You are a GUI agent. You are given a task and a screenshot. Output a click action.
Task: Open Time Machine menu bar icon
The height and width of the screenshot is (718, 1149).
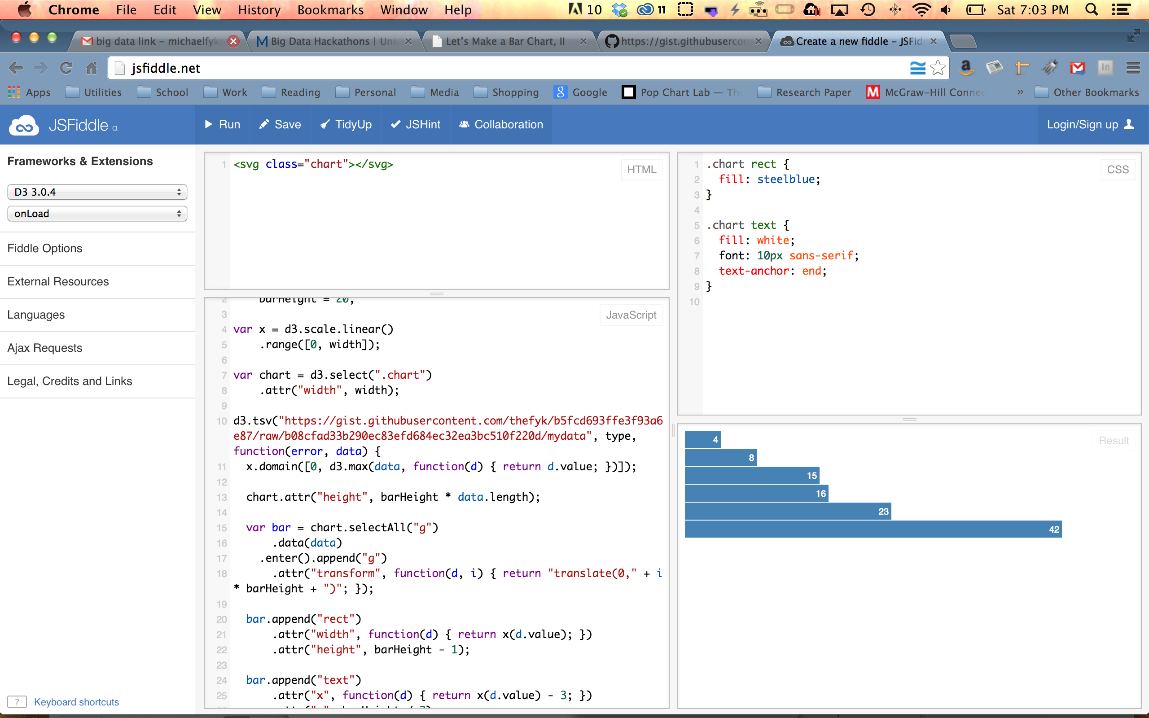(x=868, y=9)
